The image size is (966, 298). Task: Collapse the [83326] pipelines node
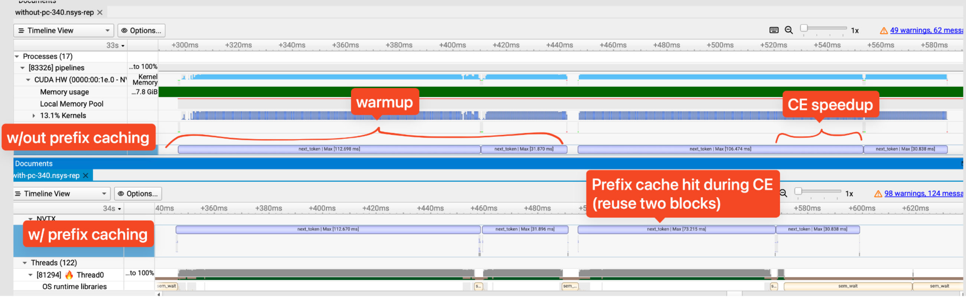(x=23, y=68)
